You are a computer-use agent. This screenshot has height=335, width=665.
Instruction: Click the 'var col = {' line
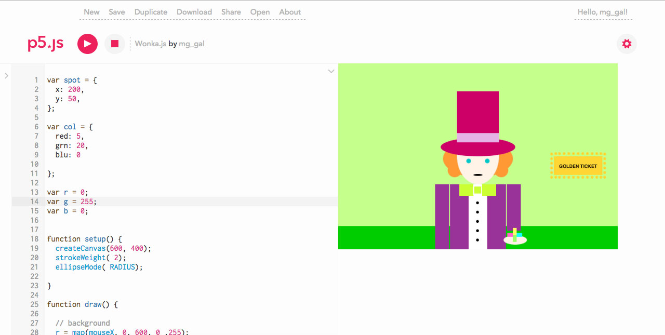click(x=70, y=127)
